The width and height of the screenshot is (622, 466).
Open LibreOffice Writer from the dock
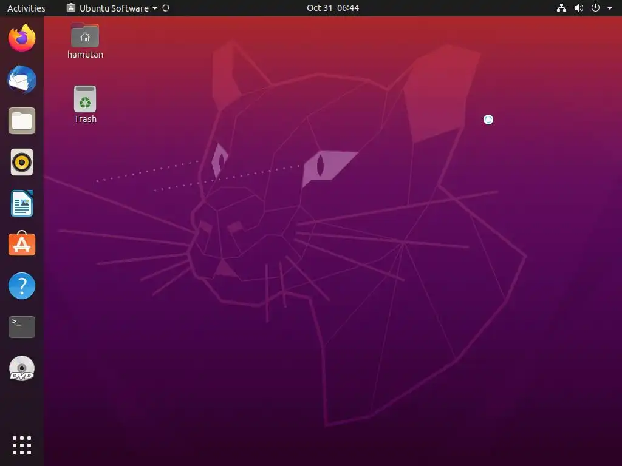22,203
